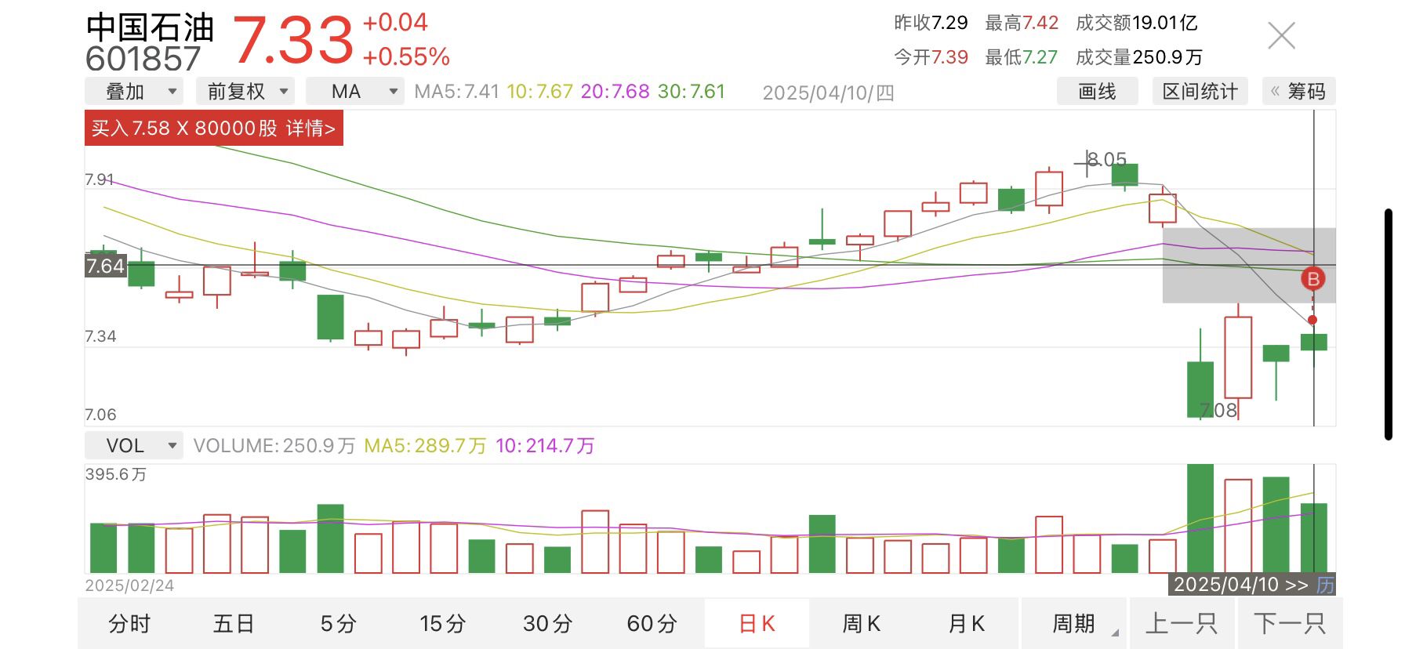Viewport: 1405px width, 649px height.
Task: Click the MA 20:7.68 value
Action: coord(615,92)
